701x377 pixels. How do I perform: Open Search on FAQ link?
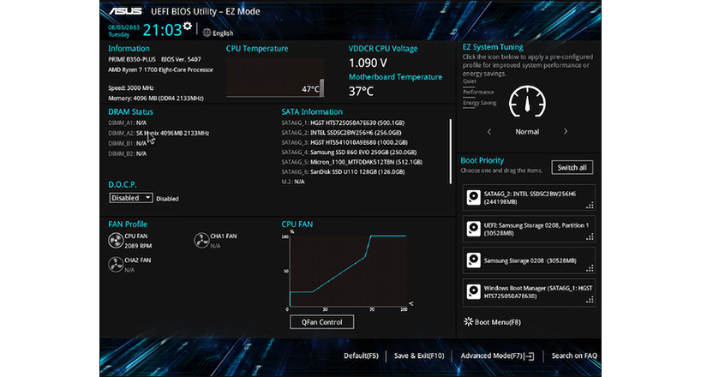click(x=574, y=356)
